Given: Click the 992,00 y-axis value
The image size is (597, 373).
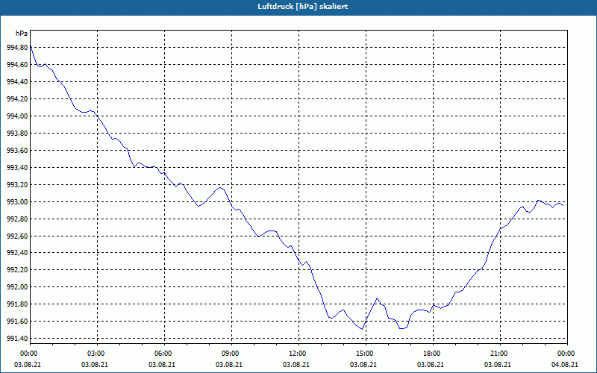Looking at the screenshot, I should tap(17, 287).
